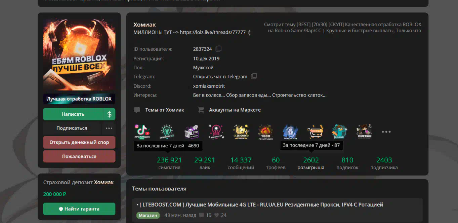The image size is (458, 223).
Task: Open the pink lightbulb innovator trophy
Action: (x=216, y=132)
